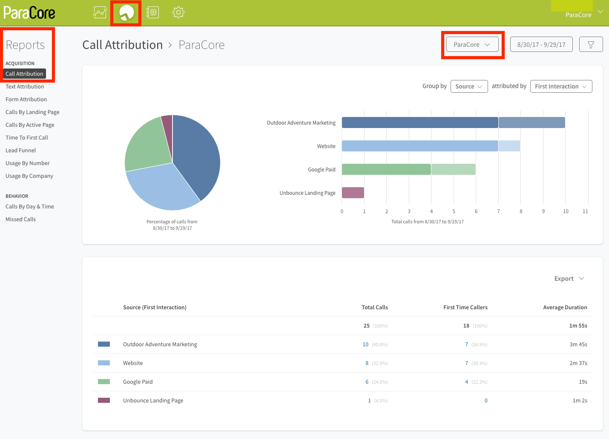Click Website first time callers 7
This screenshot has width=609, height=439.
point(466,363)
